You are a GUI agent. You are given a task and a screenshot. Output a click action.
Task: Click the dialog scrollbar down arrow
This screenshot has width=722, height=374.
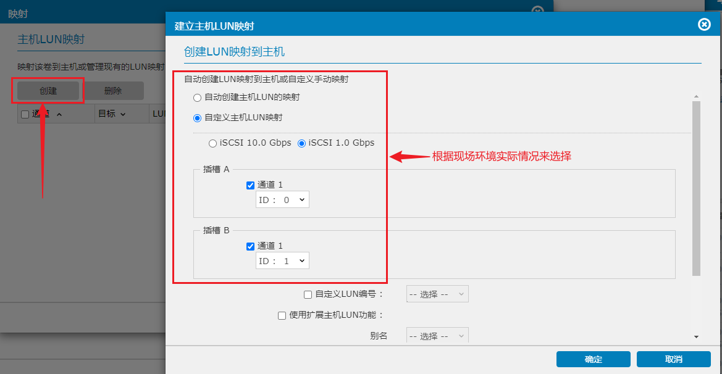pyautogui.click(x=696, y=337)
